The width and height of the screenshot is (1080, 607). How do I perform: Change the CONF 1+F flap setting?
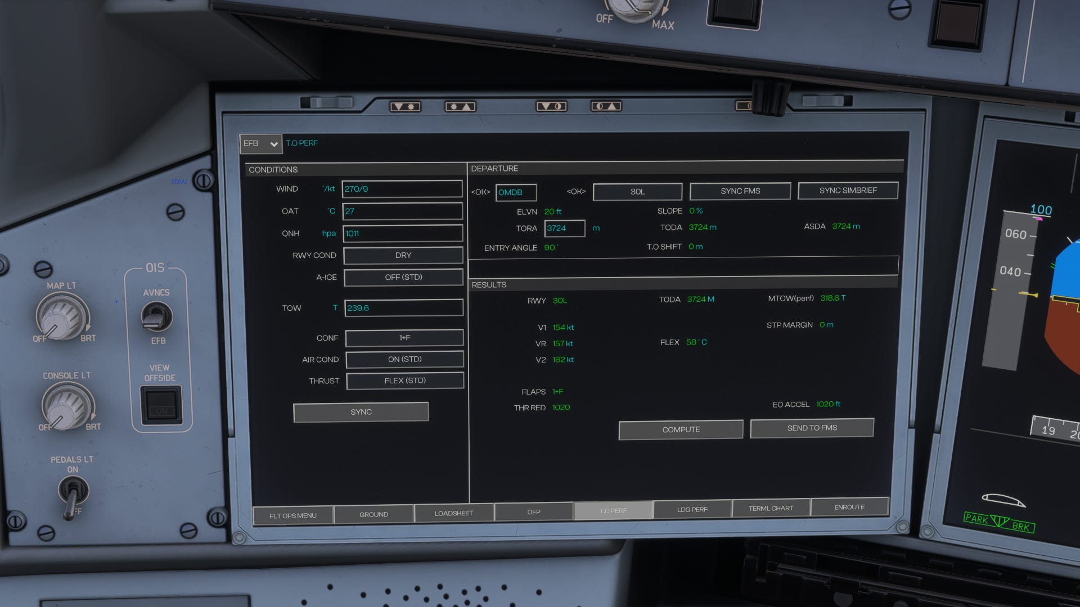pos(404,338)
